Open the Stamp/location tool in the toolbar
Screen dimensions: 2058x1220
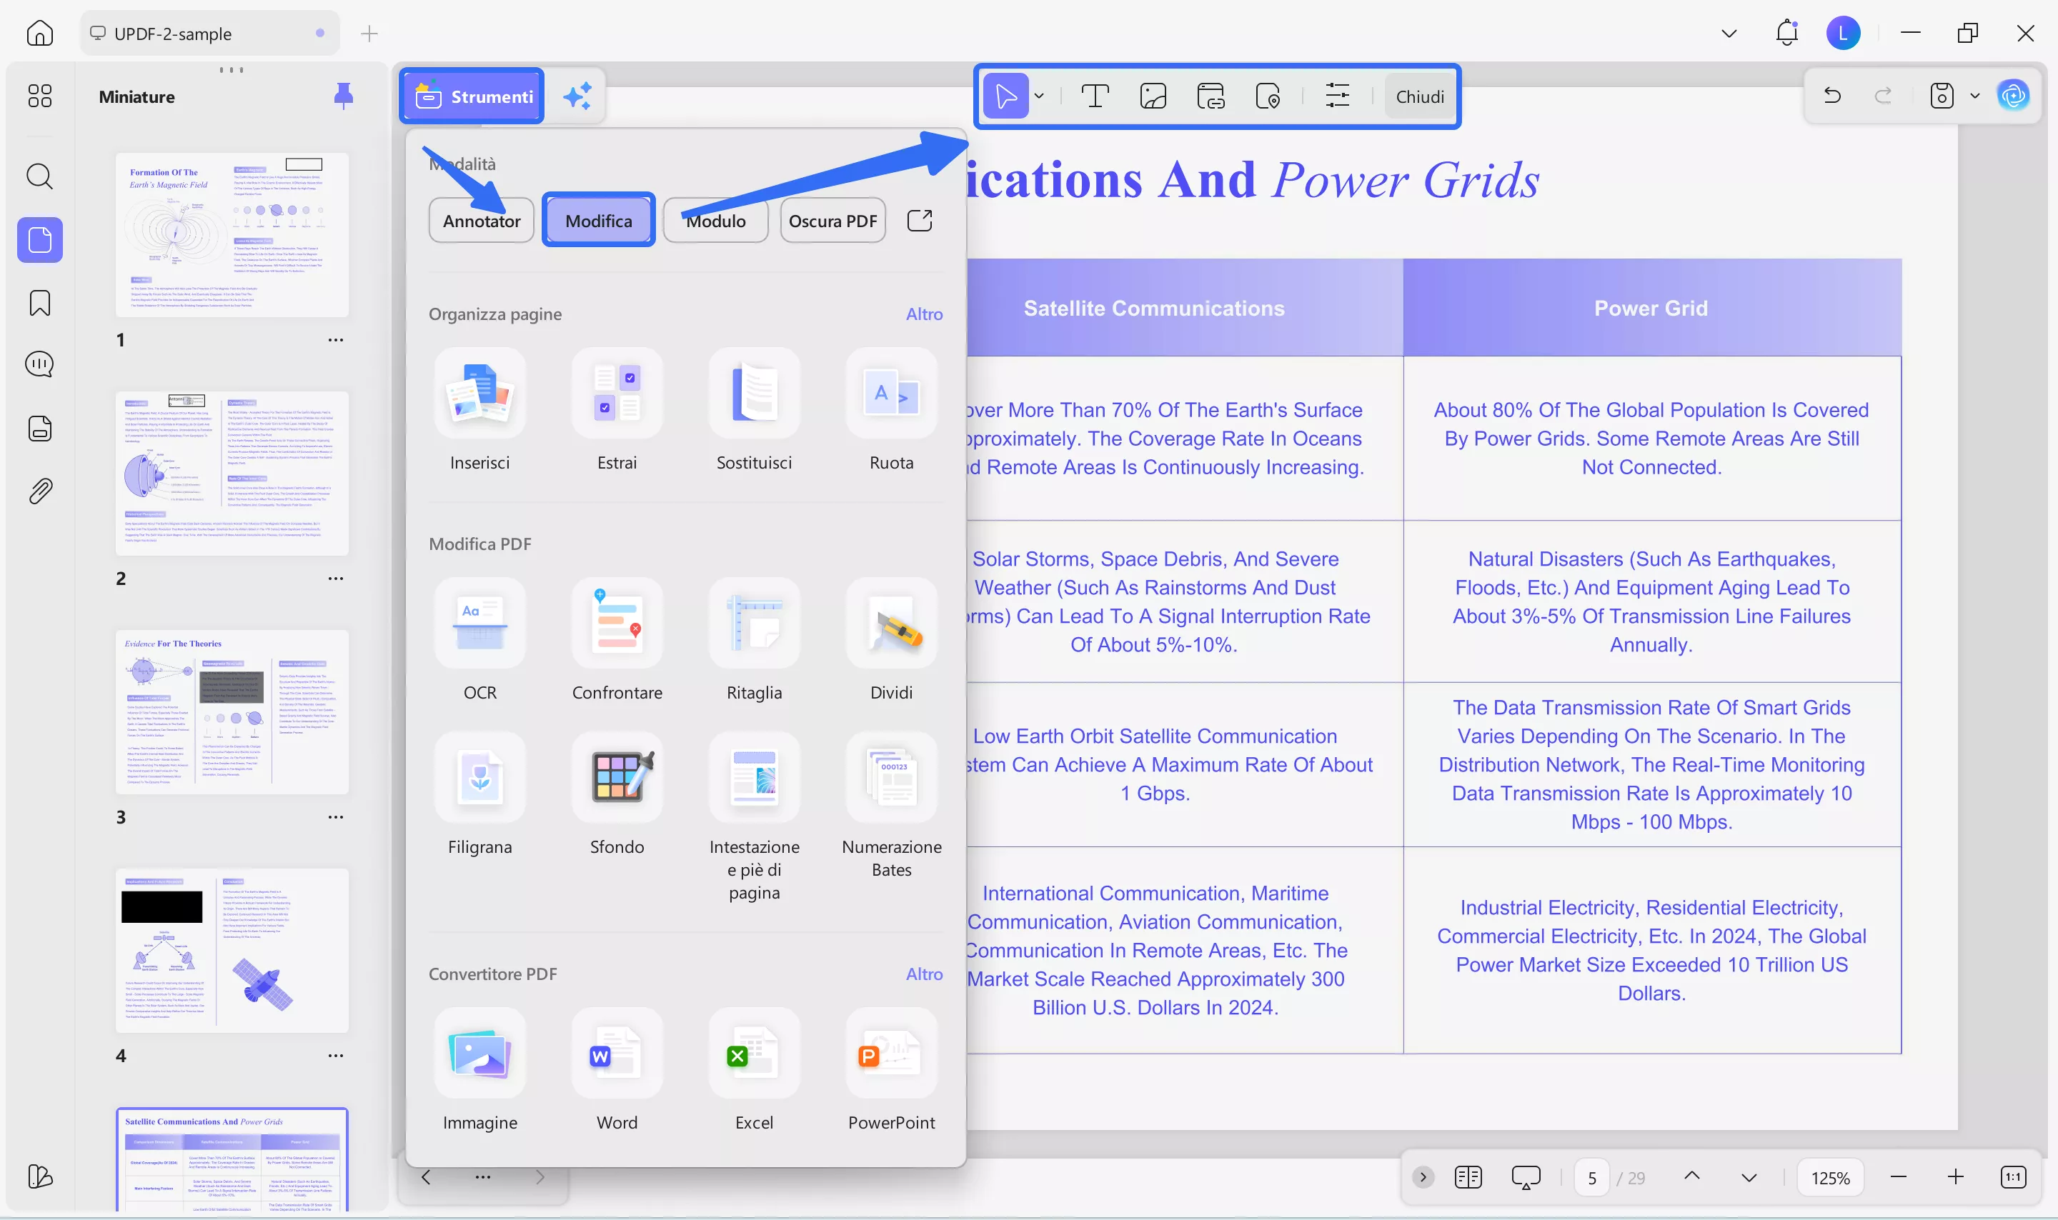[x=1268, y=96]
